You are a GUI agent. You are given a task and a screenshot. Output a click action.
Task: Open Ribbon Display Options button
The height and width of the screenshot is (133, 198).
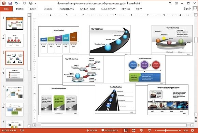coord(176,3)
